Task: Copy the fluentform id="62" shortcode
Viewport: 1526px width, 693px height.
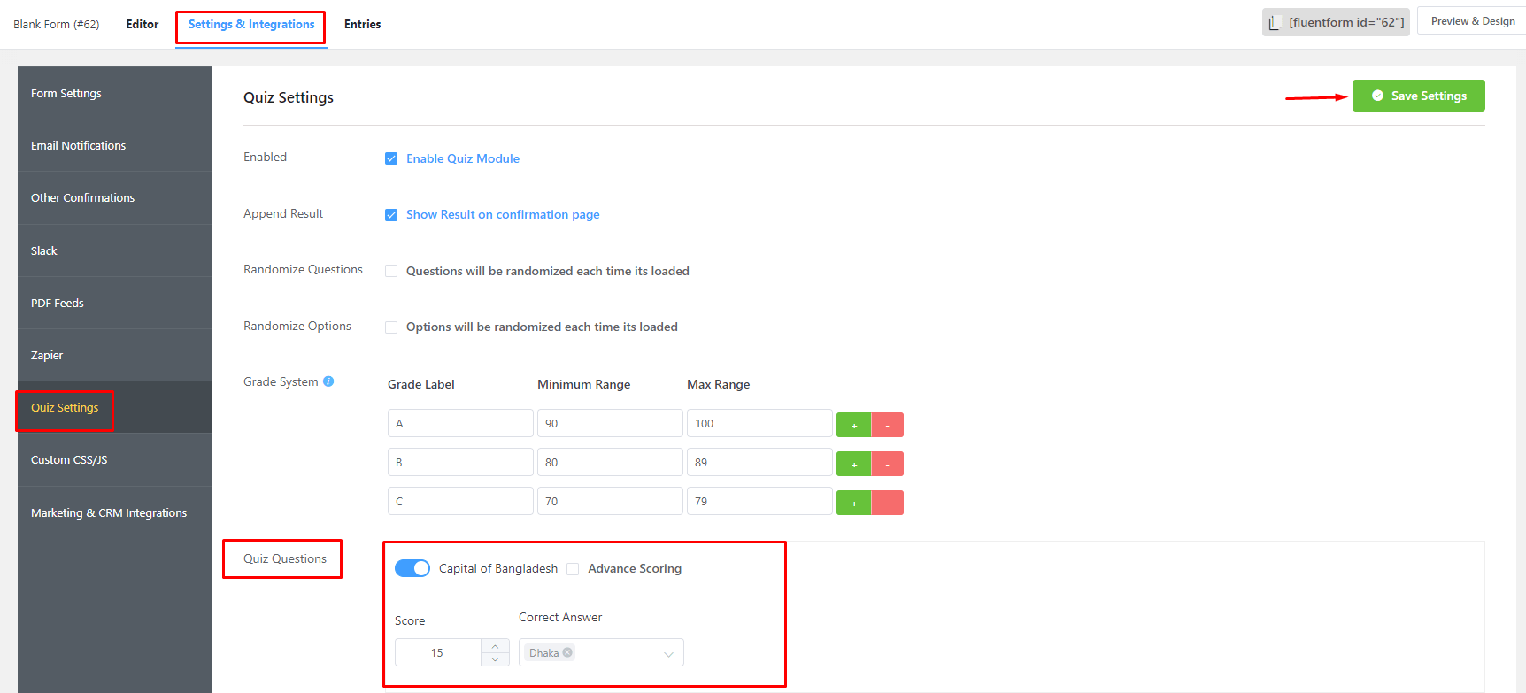Action: pos(1335,22)
